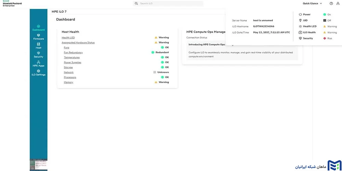Open the Dashboard sidebar icon
The image size is (342, 171).
pyautogui.click(x=38, y=26)
